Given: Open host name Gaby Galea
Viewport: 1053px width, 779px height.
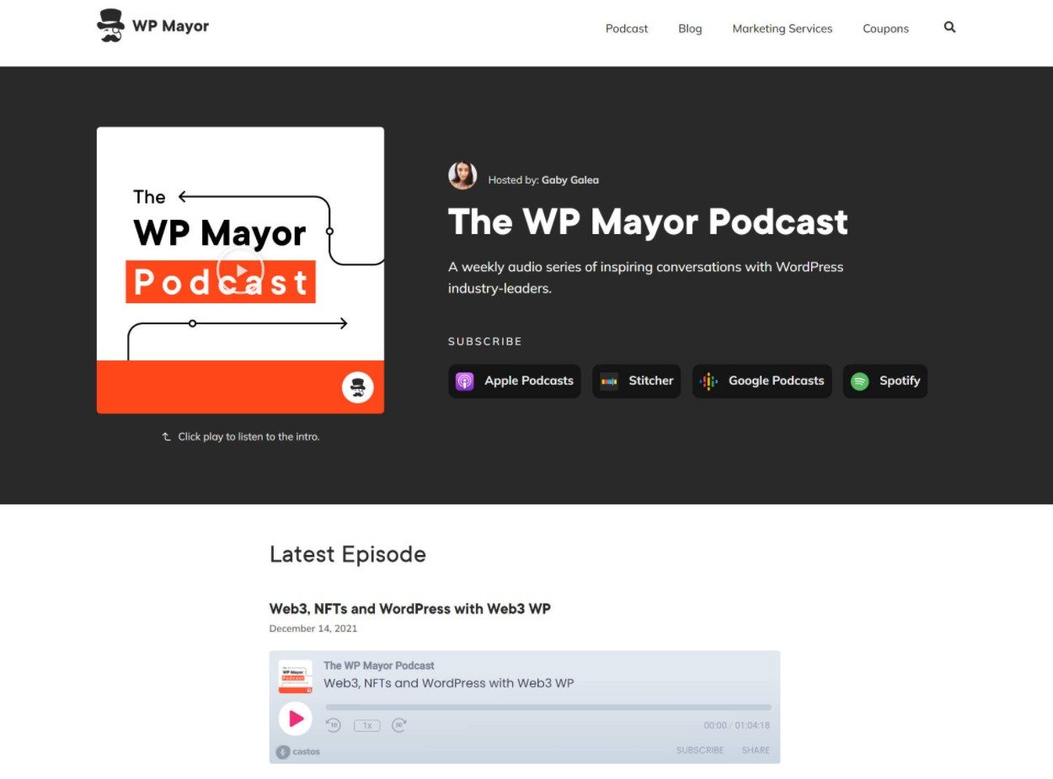Looking at the screenshot, I should click(570, 179).
